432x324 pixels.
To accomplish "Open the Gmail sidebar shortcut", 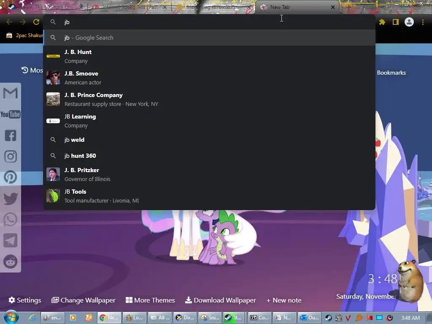I will point(11,93).
